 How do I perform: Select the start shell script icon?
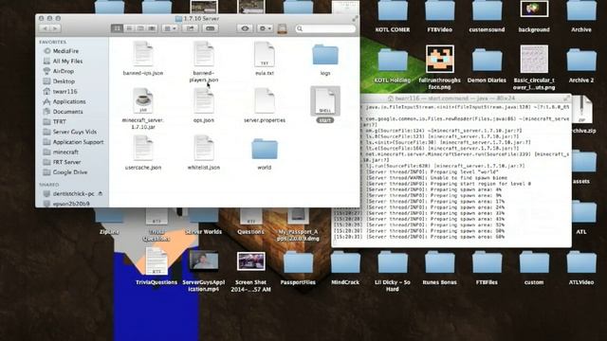[325, 101]
